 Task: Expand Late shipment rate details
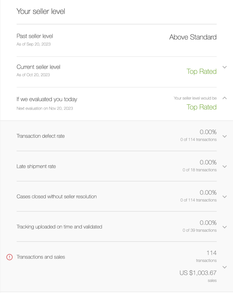(x=225, y=167)
